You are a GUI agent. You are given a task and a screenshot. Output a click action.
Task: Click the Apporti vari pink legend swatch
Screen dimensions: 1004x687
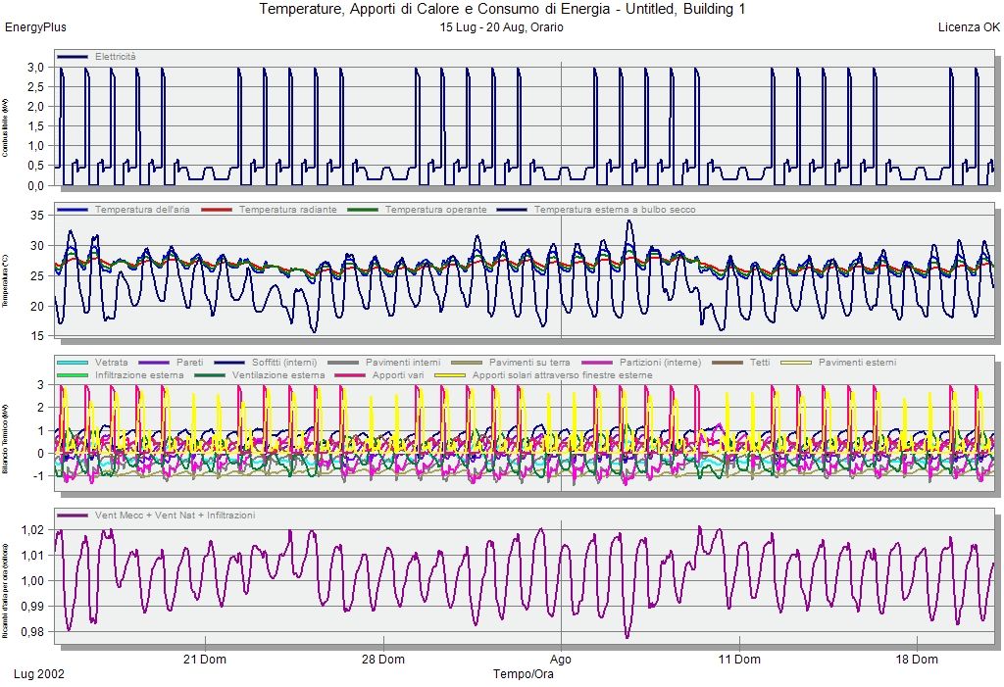click(350, 375)
